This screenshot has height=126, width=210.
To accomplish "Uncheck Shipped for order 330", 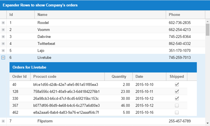I will tap(177, 98).
